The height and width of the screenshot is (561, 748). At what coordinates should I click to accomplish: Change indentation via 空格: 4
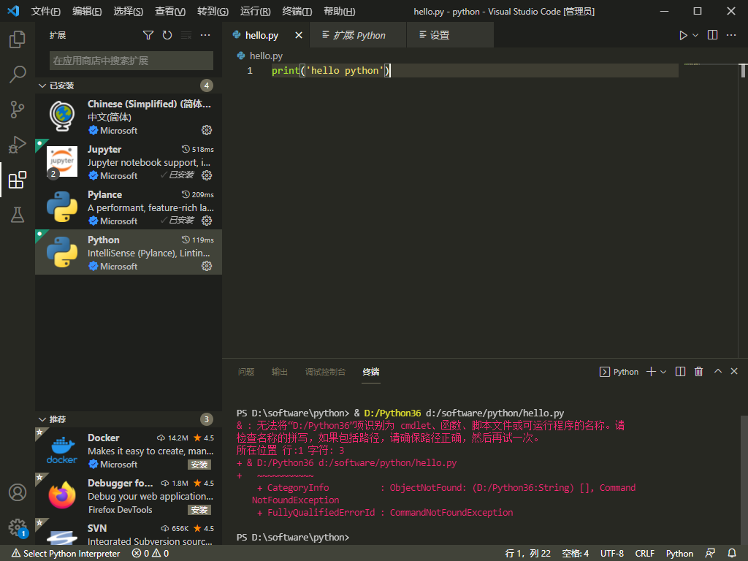tap(576, 554)
